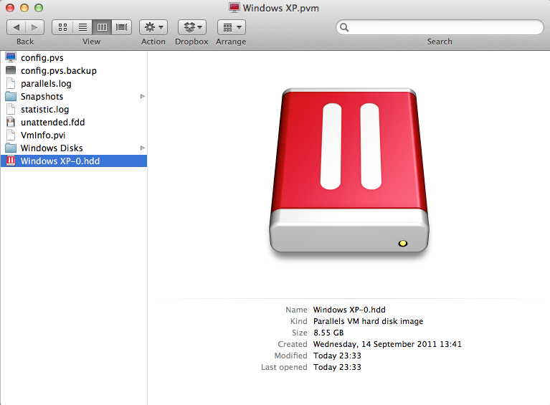This screenshot has width=550, height=405.
Task: Click the Kind value Parallels VM hard disk image
Action: point(369,321)
